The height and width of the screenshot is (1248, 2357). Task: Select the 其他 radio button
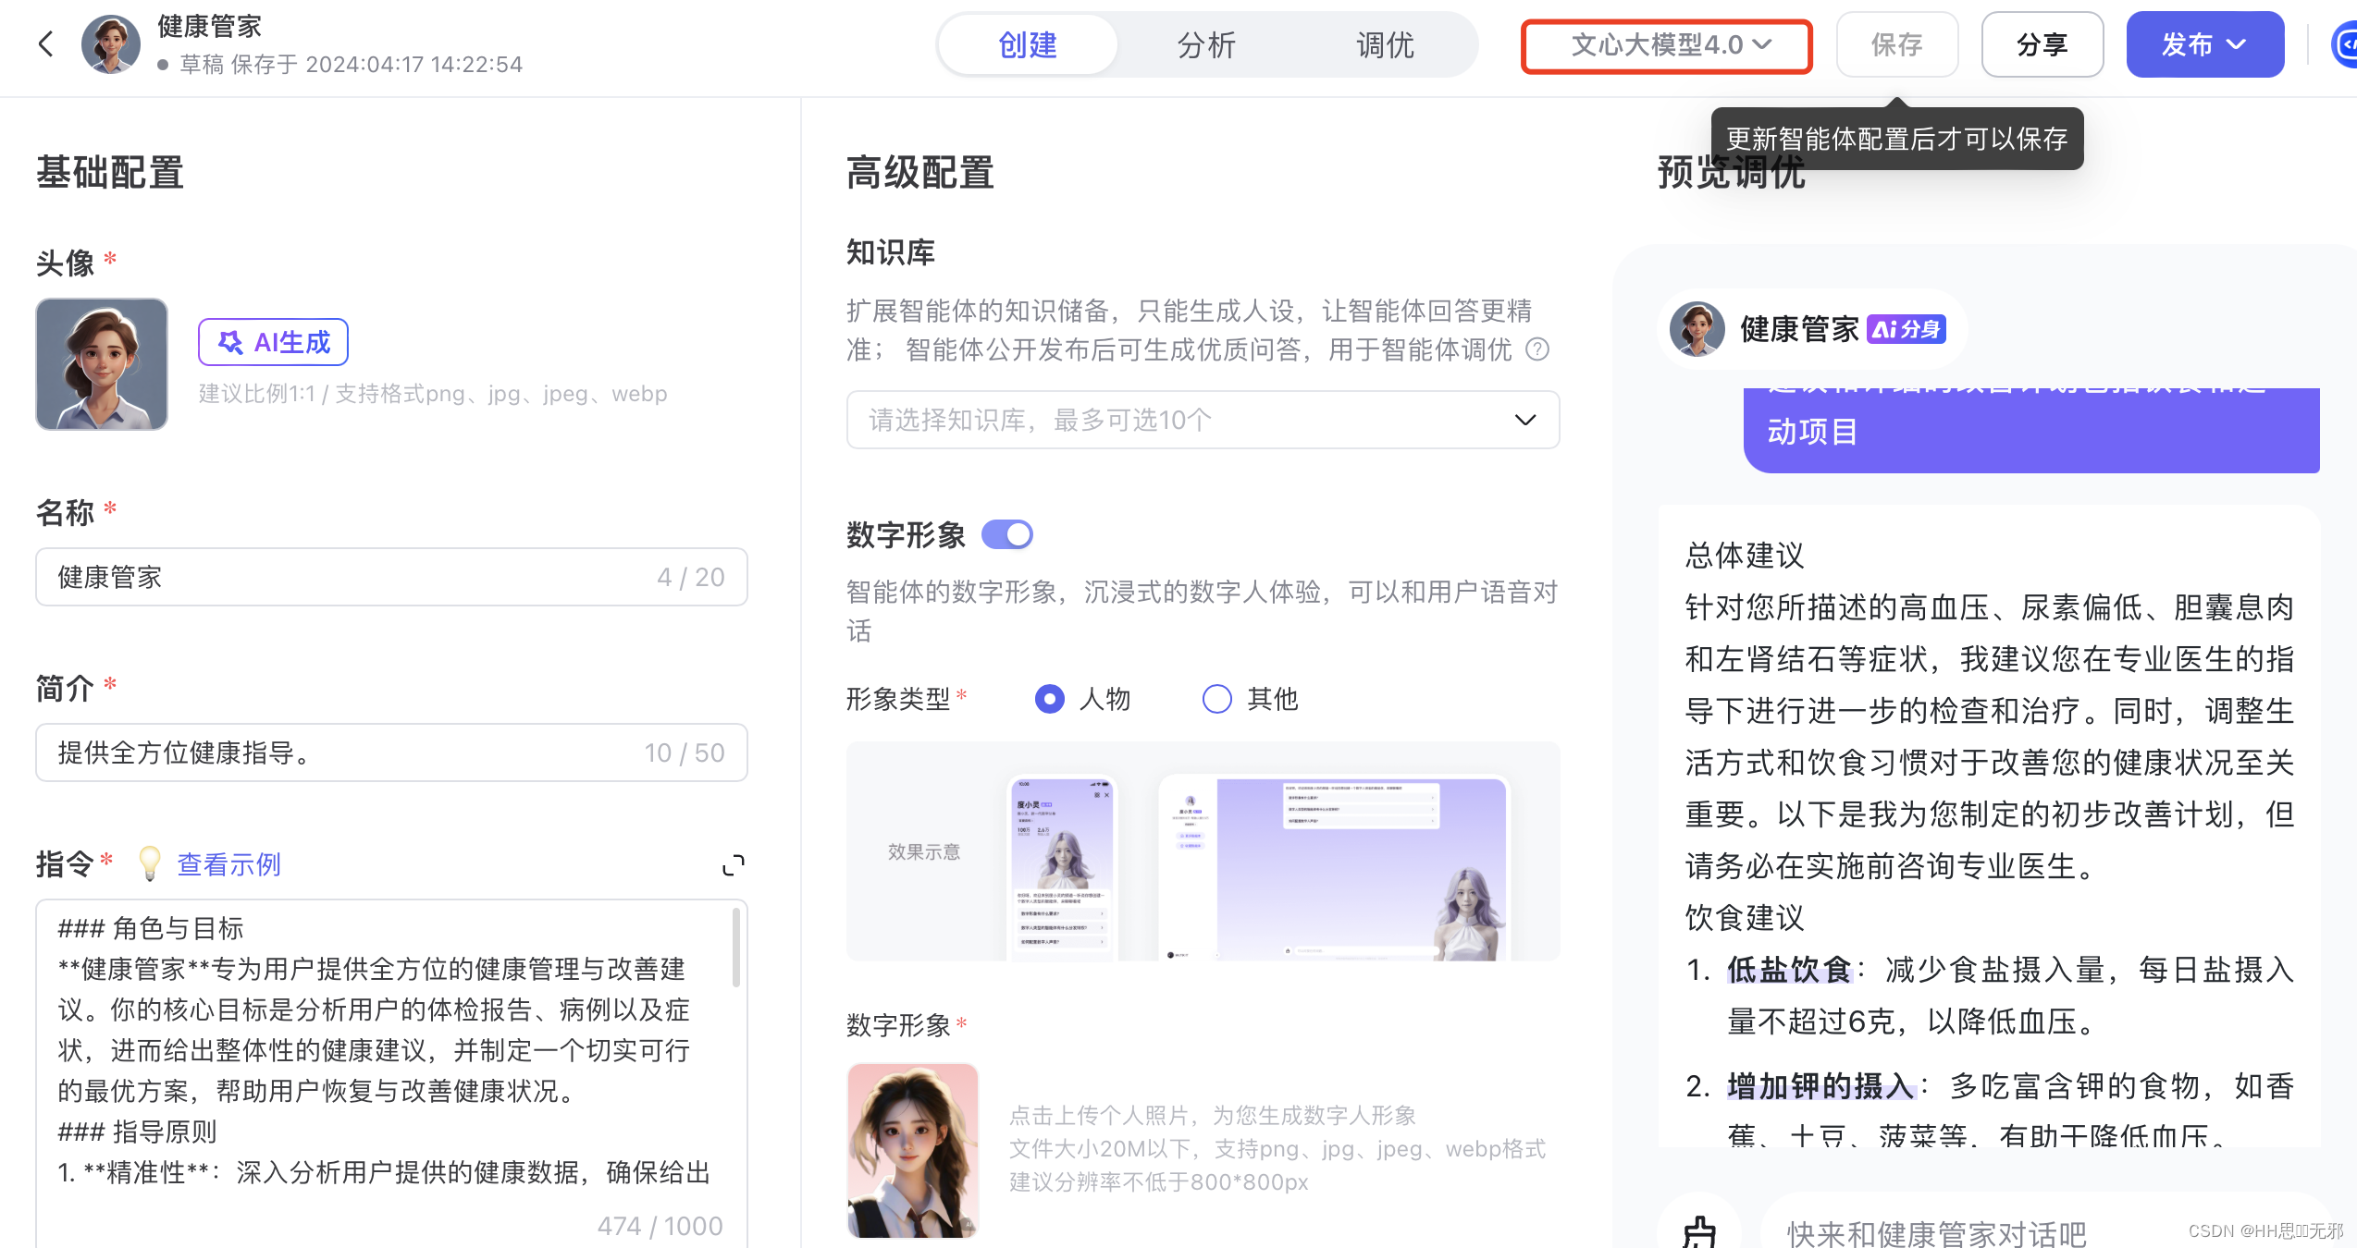(x=1217, y=699)
